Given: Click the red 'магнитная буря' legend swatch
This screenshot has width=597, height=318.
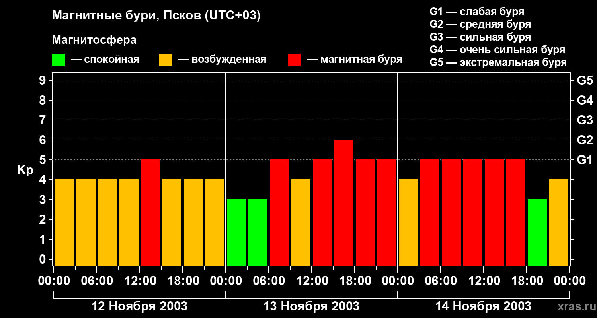Looking at the screenshot, I should 295,60.
